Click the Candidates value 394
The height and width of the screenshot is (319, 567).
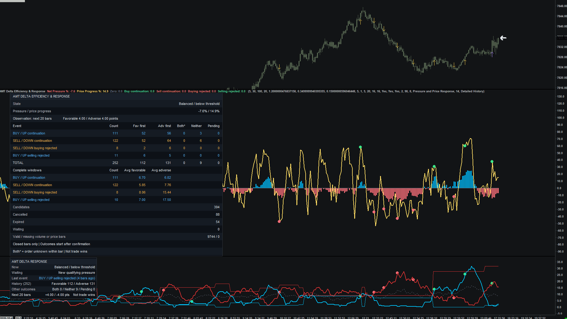click(217, 207)
